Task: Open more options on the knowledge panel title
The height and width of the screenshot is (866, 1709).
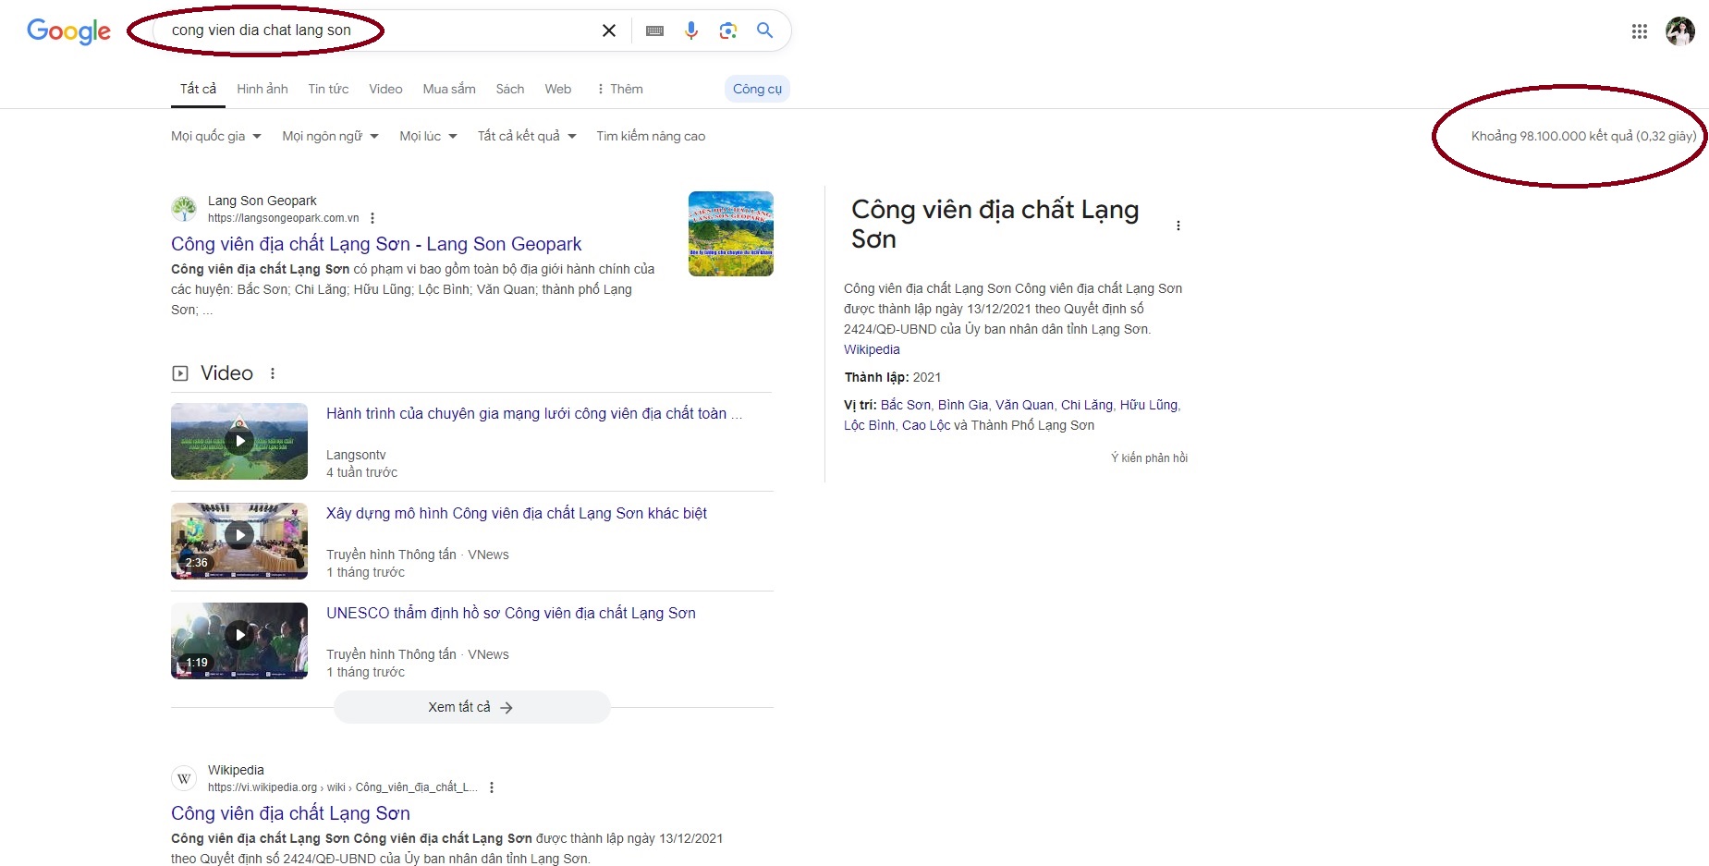Action: pos(1178,226)
